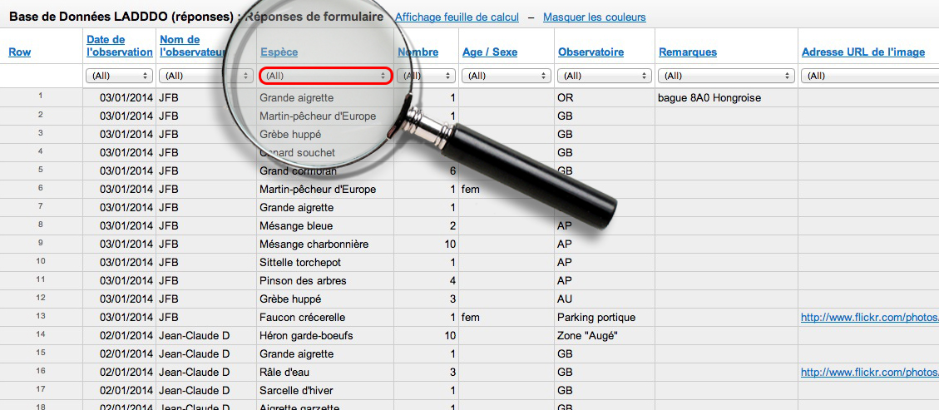
Task: Click the Age / Sexe column header
Action: [489, 52]
